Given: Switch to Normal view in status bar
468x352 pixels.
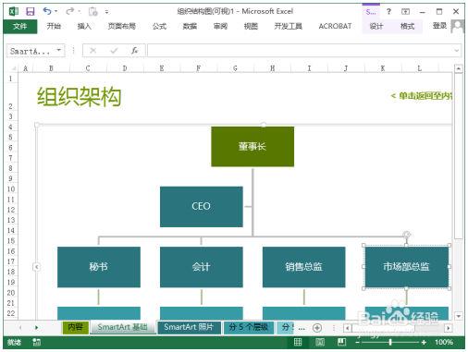Looking at the screenshot, I should pyautogui.click(x=298, y=342).
